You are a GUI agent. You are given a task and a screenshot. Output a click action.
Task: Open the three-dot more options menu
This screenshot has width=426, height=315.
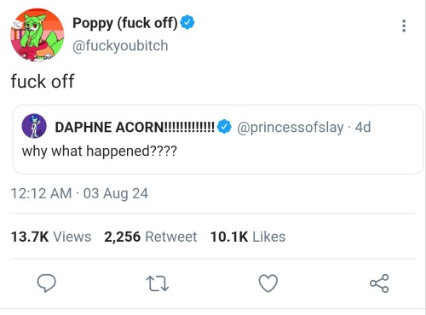coord(404,26)
